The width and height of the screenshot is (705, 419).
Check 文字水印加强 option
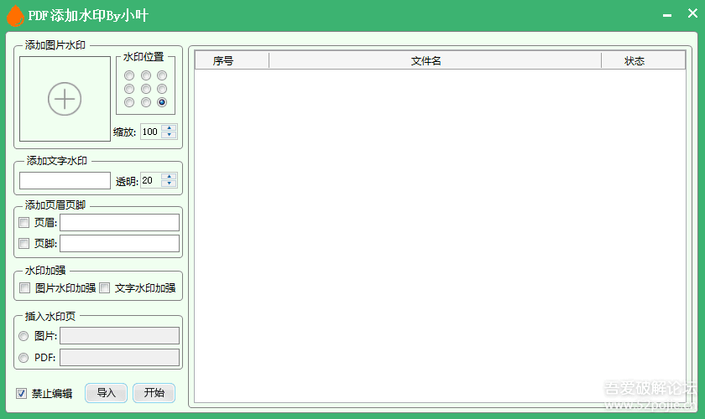pyautogui.click(x=104, y=288)
